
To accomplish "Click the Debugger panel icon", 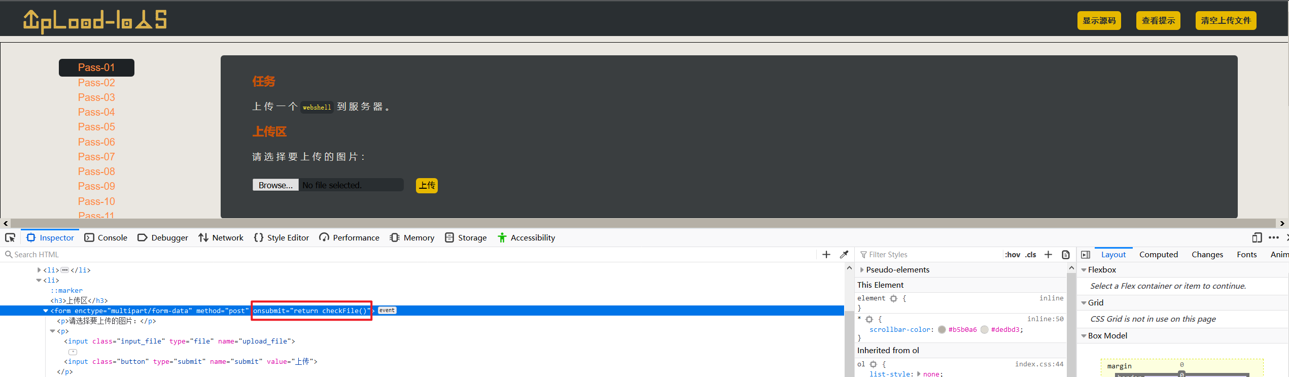I will [x=142, y=237].
